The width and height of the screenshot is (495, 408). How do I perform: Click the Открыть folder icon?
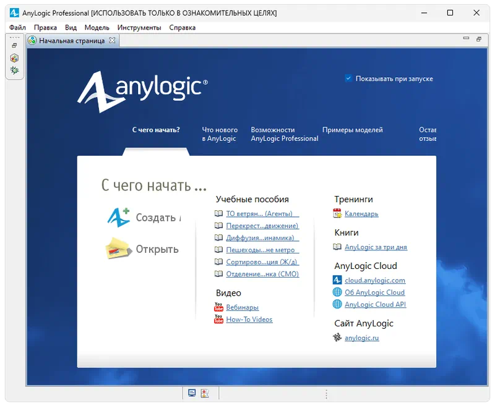(118, 249)
